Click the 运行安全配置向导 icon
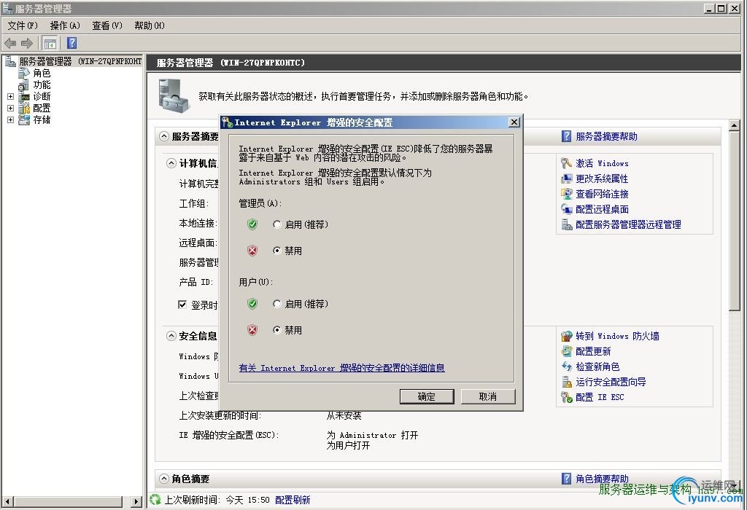The height and width of the screenshot is (510, 747). click(566, 382)
